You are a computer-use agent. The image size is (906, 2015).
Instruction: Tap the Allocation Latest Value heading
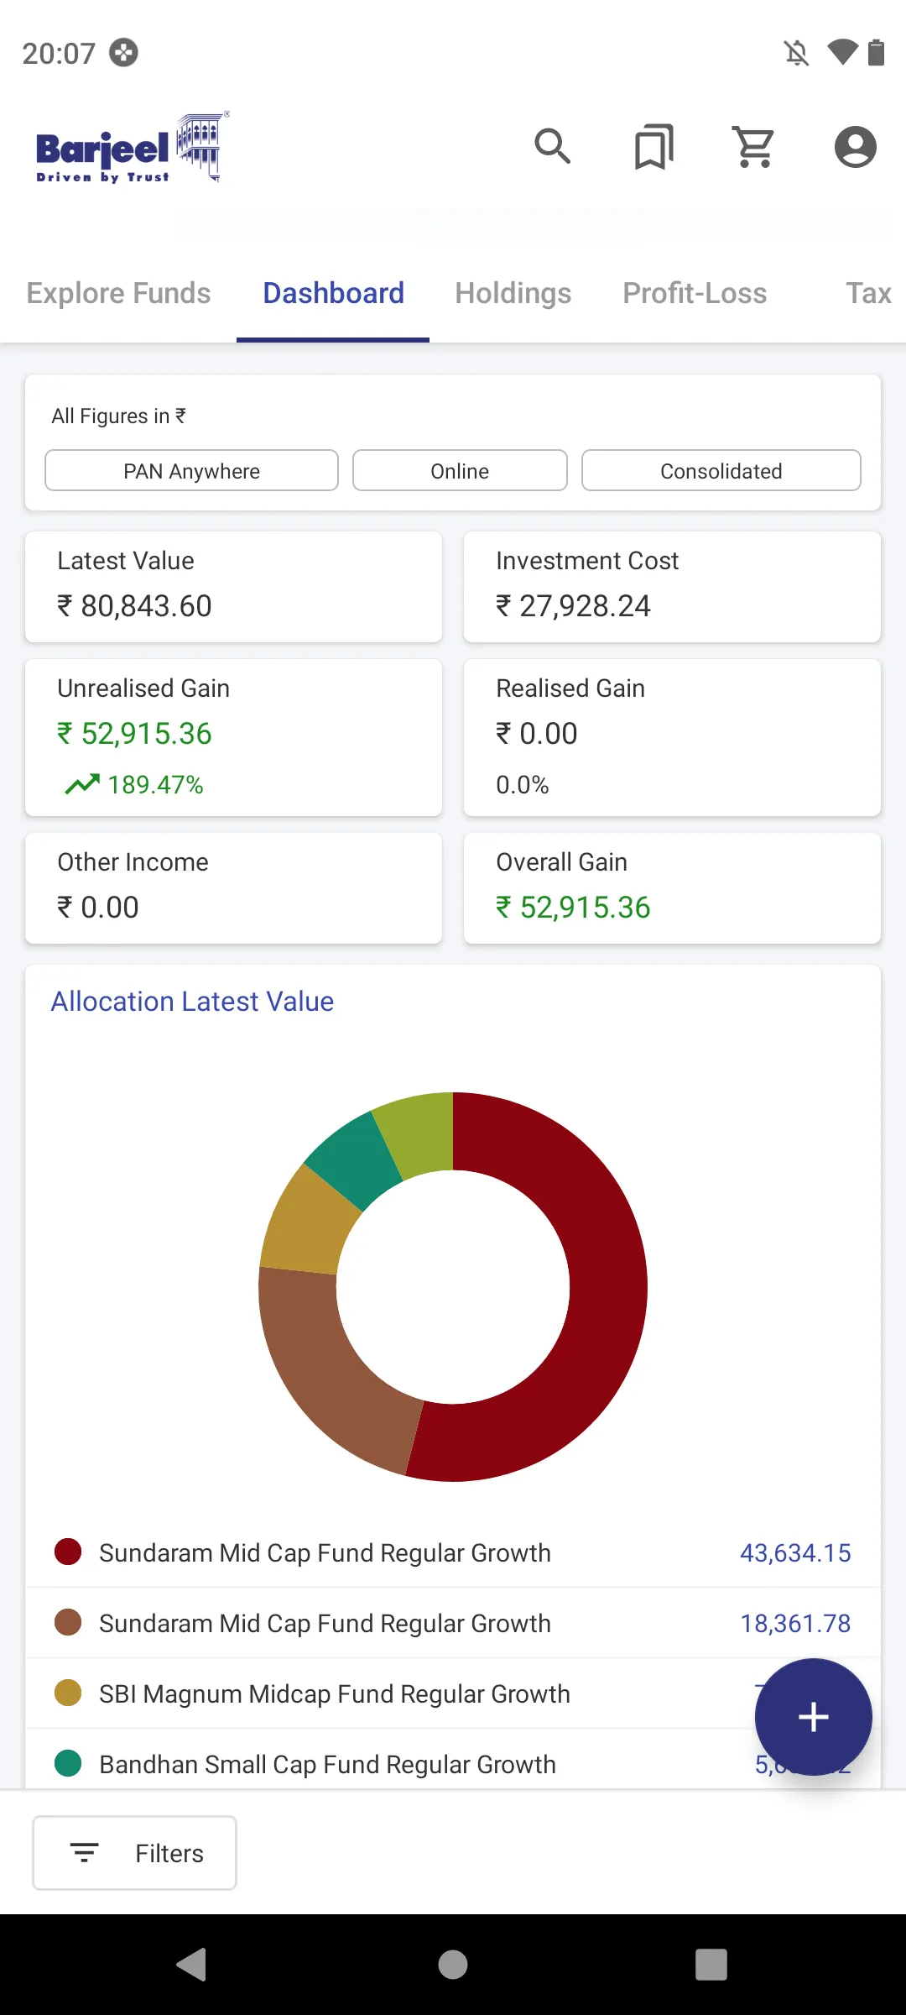coord(193,1002)
